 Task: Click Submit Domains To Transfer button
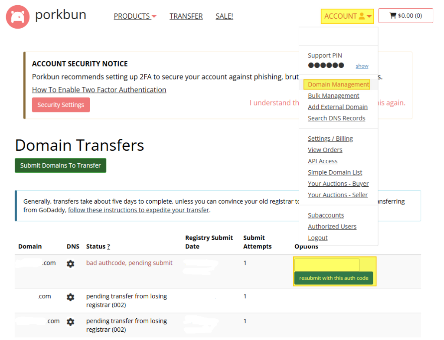point(60,165)
